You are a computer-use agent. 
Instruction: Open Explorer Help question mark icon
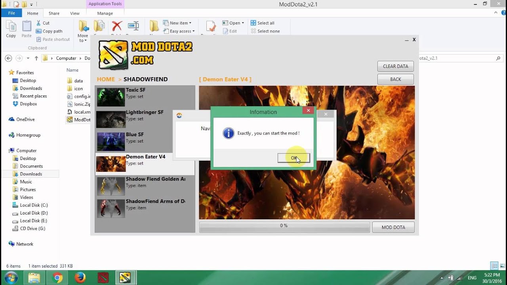point(503,13)
